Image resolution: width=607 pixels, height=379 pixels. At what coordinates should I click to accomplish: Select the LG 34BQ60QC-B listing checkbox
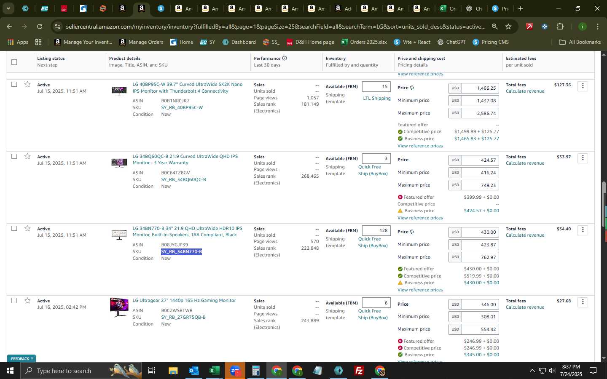[x=14, y=156]
